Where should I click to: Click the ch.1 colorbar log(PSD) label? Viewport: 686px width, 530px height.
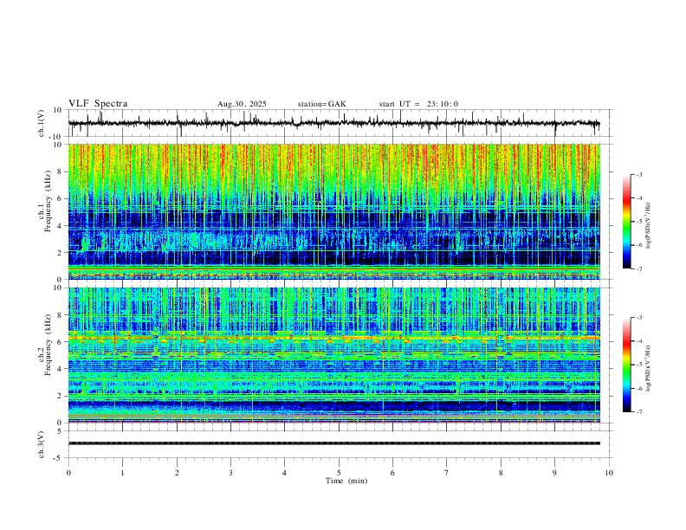pos(649,225)
